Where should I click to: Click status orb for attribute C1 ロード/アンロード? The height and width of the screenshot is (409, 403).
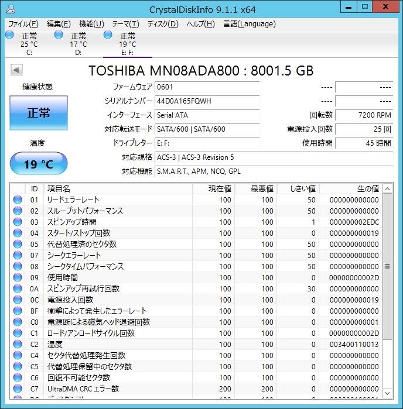point(18,333)
